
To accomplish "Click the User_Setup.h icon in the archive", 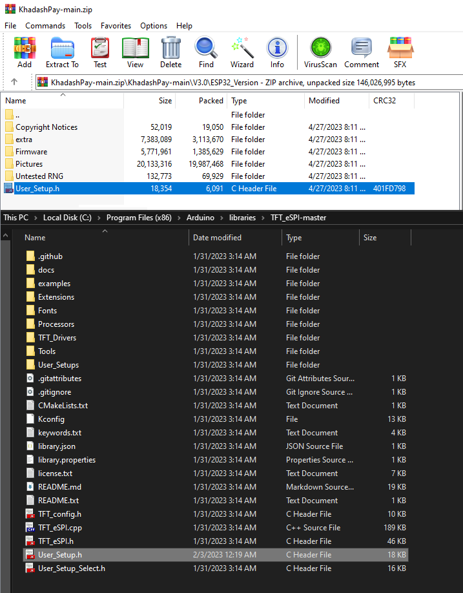I will tap(8, 189).
